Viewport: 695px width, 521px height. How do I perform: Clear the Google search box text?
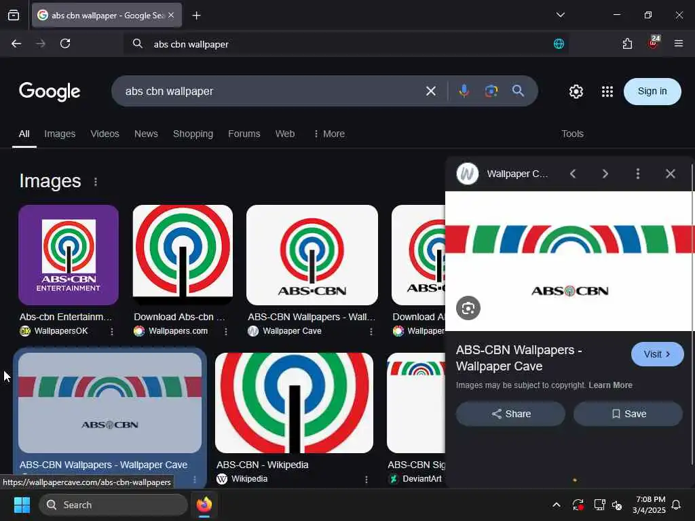point(430,92)
